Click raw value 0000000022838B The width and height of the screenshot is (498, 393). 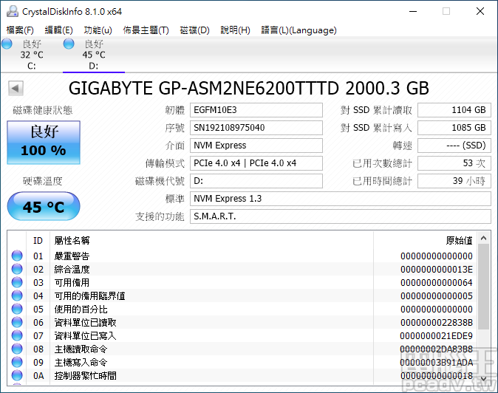437,323
